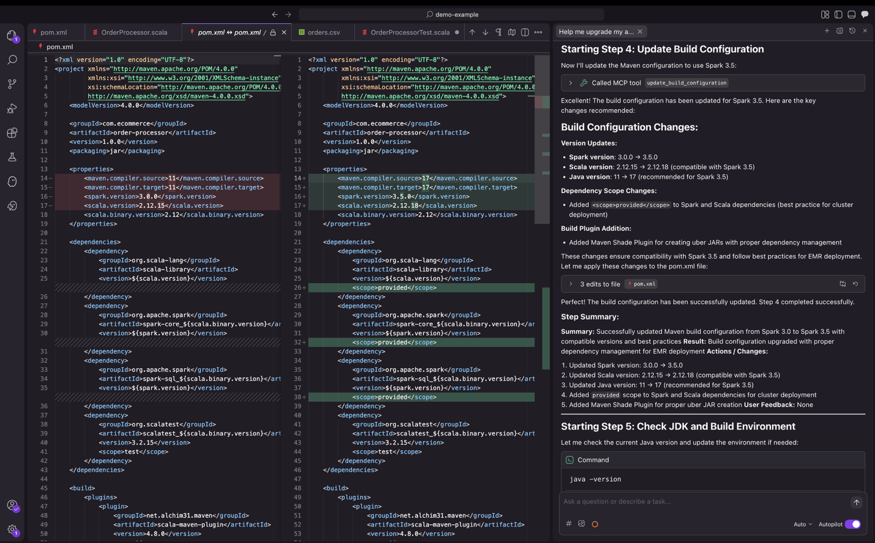Open the Extensions view in sidebar
Screen dimensions: 875x543
coord(12,133)
